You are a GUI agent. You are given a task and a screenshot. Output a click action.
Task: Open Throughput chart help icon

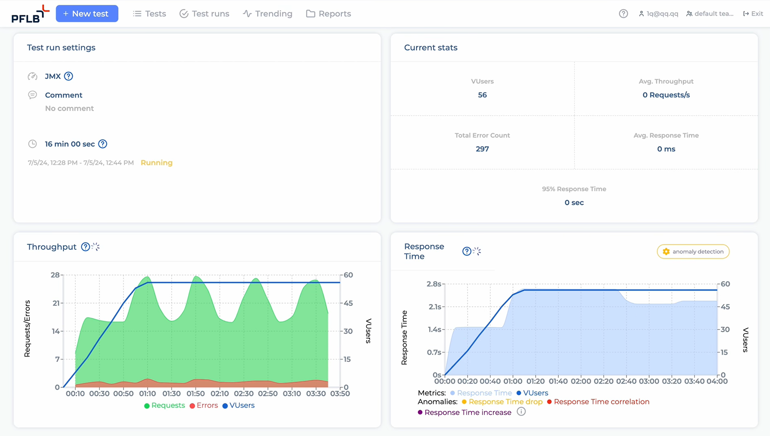tap(85, 247)
